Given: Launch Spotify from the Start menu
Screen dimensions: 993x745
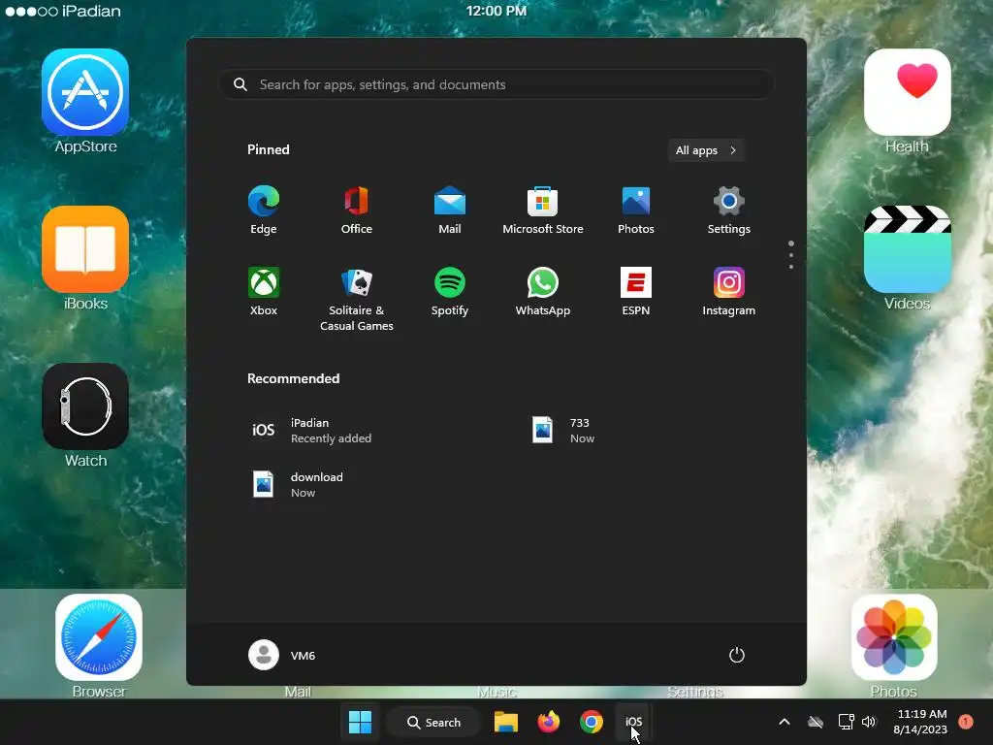Looking at the screenshot, I should [450, 291].
